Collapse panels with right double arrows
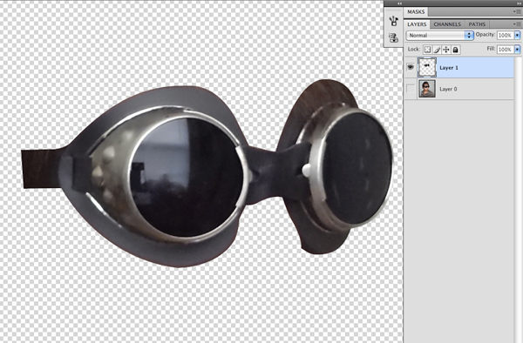This screenshot has height=343, width=523. pyautogui.click(x=519, y=3)
